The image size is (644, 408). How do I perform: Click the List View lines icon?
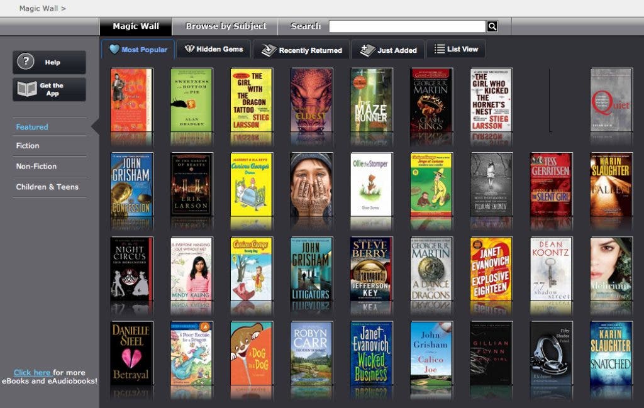click(x=440, y=49)
